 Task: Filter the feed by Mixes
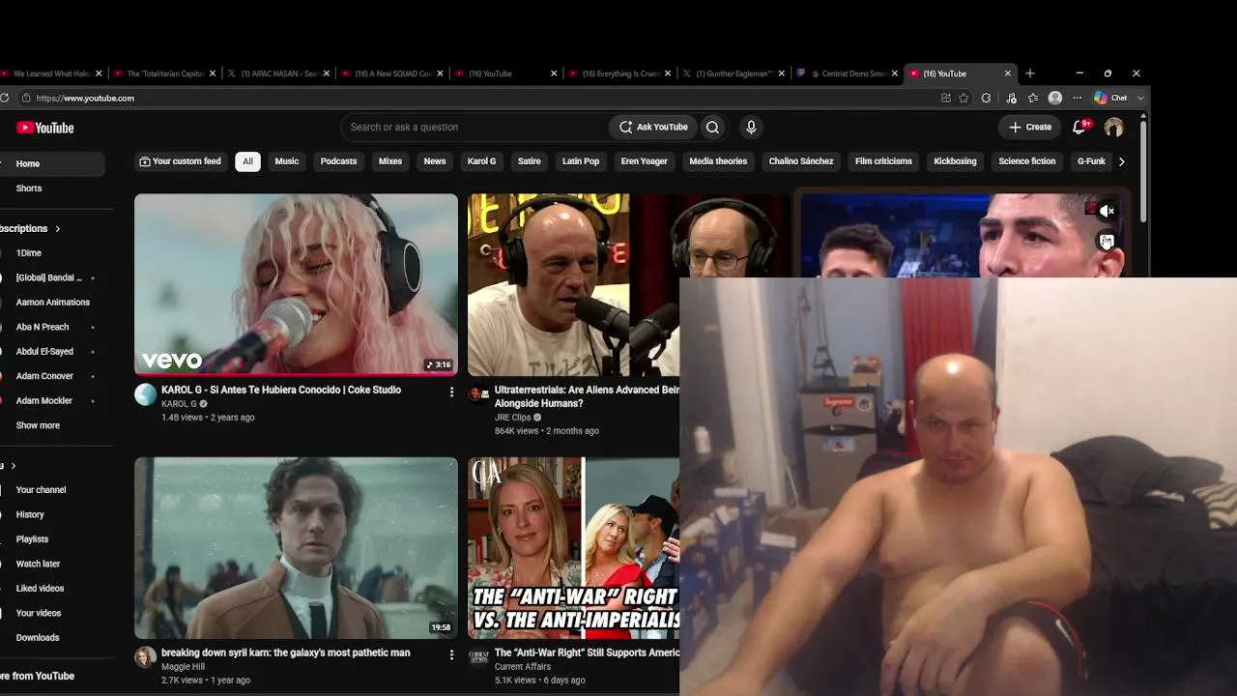click(390, 161)
